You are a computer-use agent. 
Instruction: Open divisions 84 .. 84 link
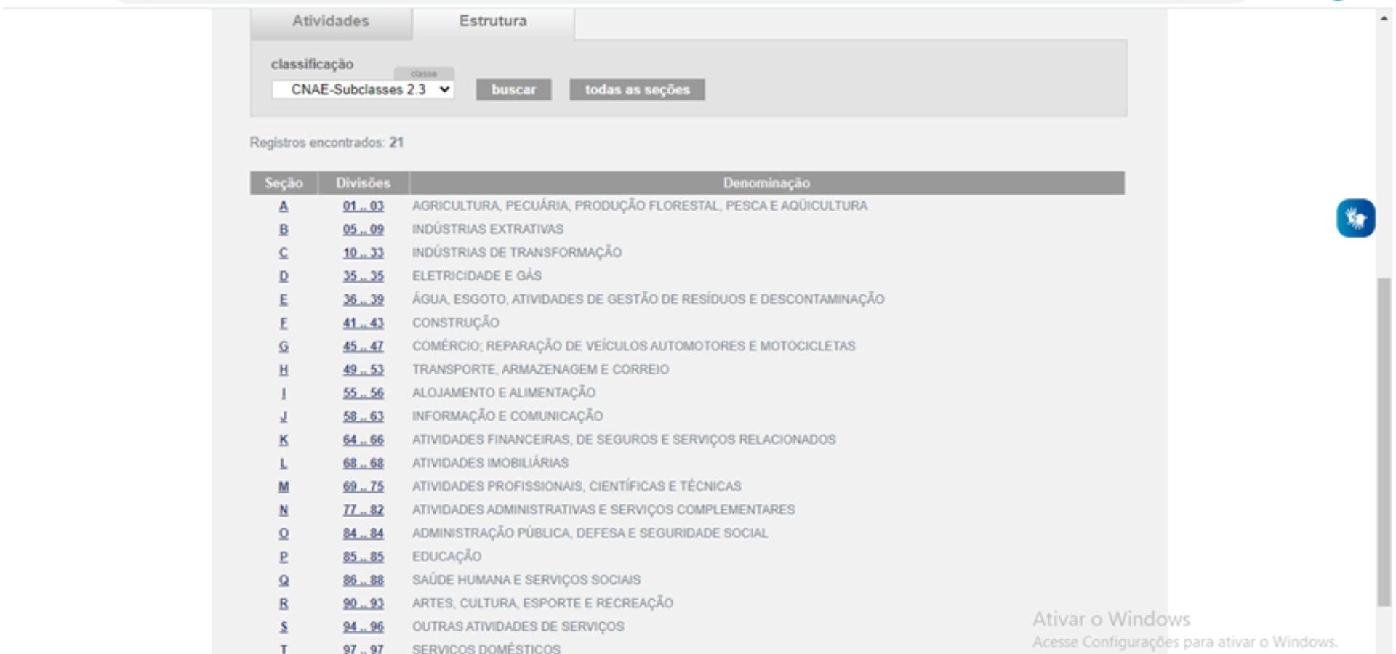[x=364, y=533]
